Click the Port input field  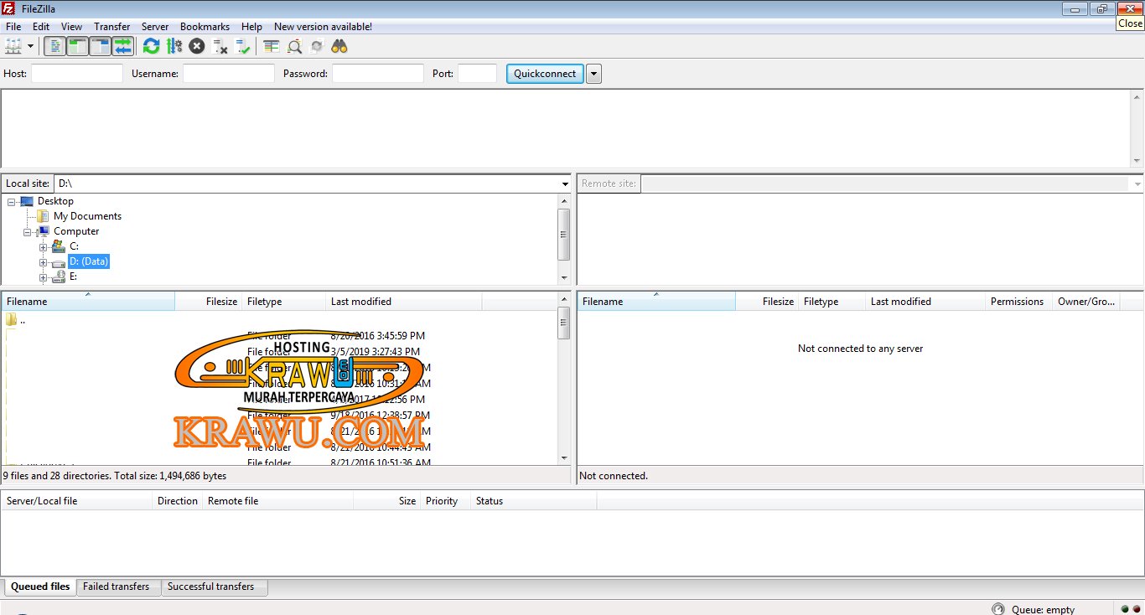pos(478,74)
